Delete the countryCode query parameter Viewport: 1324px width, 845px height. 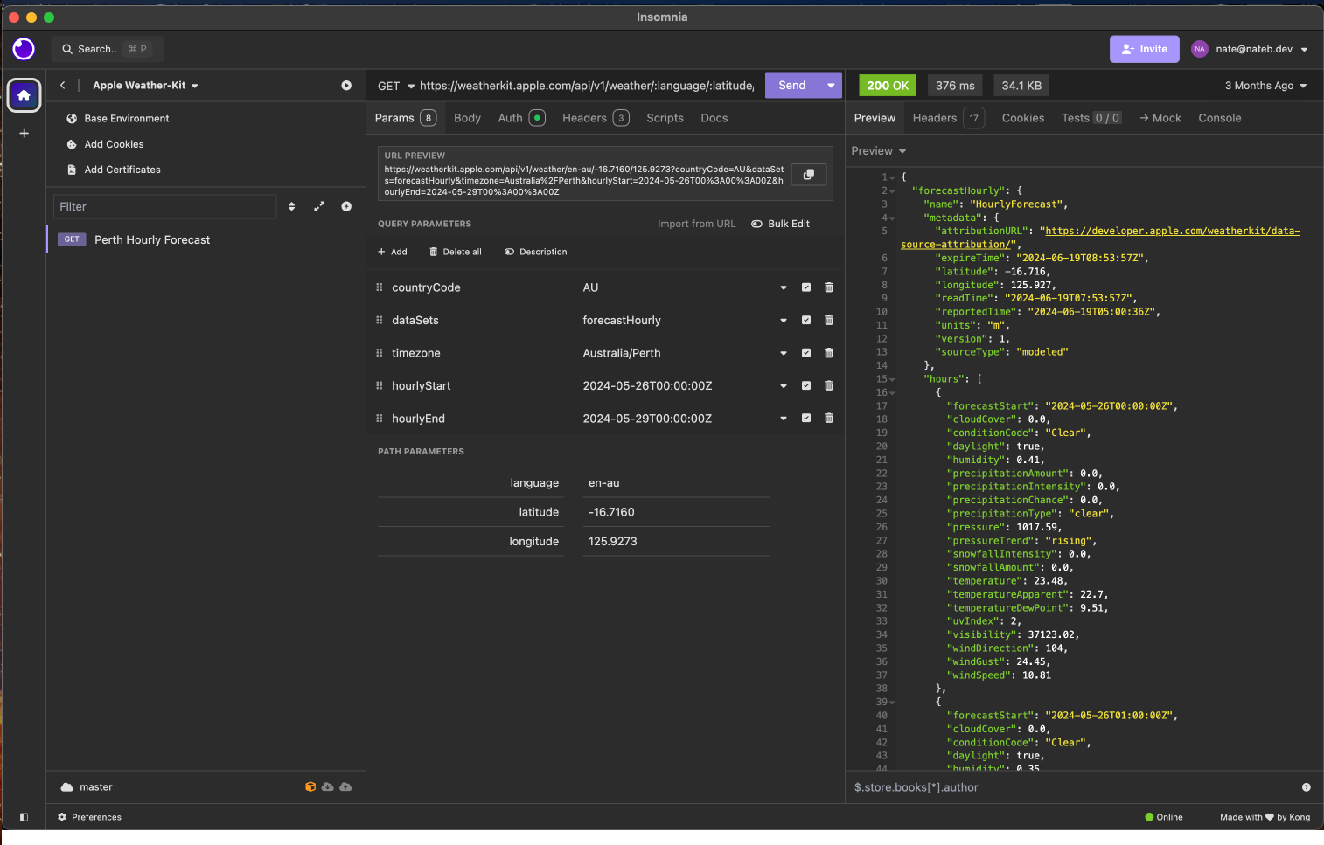pos(829,287)
